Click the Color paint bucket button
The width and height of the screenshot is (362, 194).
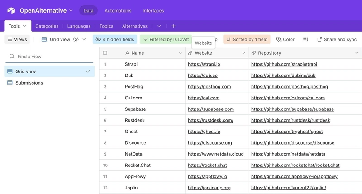[x=285, y=39]
